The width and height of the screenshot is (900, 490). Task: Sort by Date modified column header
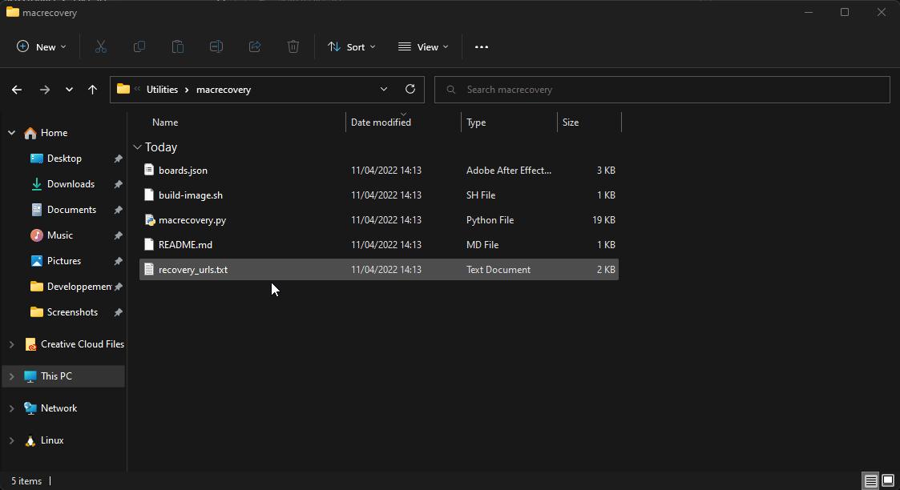(x=381, y=122)
